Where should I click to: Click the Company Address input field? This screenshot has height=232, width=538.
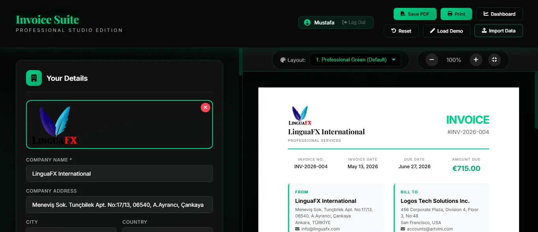coord(120,205)
